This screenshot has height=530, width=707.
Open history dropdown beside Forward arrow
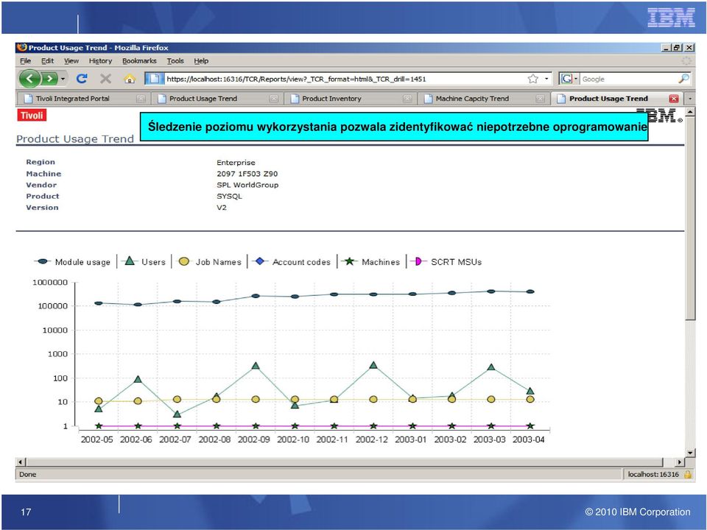coord(63,79)
